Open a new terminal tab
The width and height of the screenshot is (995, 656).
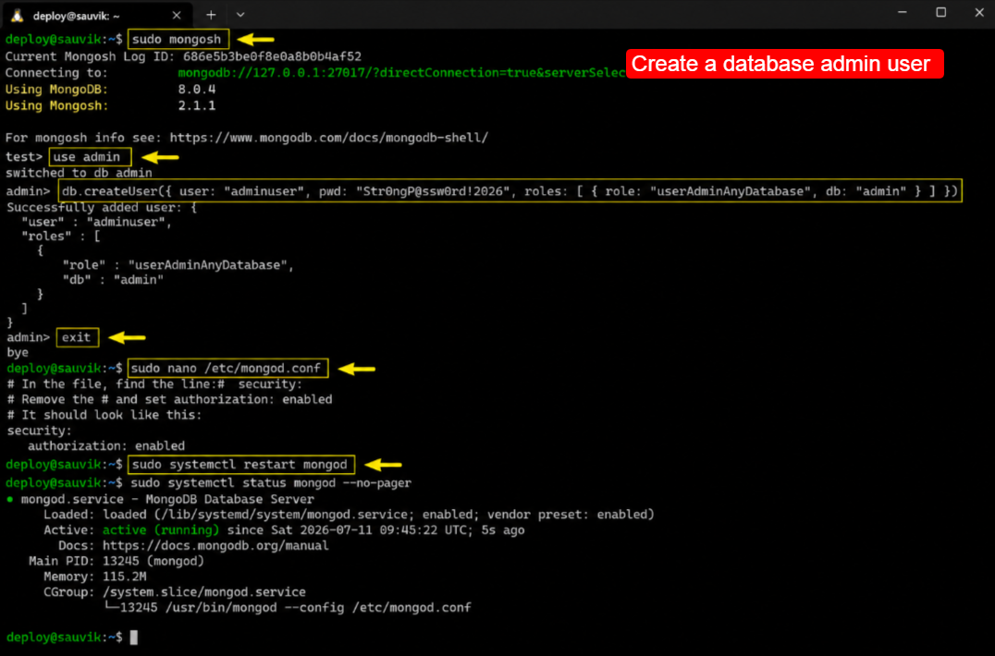(211, 15)
